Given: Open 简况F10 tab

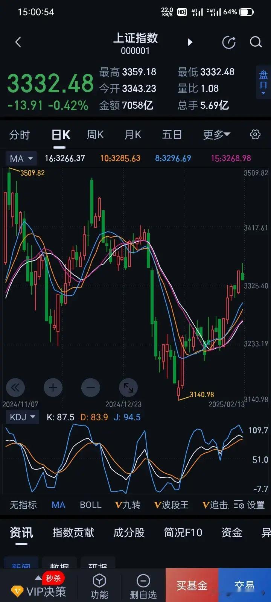Looking at the screenshot, I should [183, 532].
